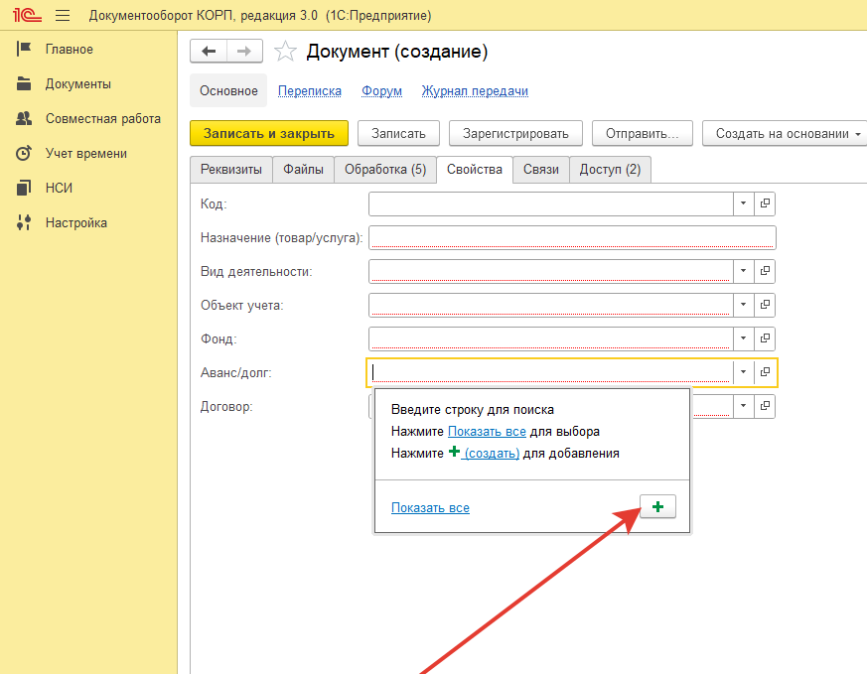Expand the Объект учета dropdown arrow

(x=744, y=305)
